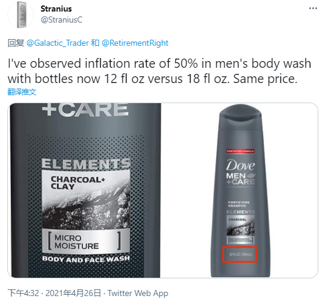Open the right Dove shampoo bottle image
Viewport: 322px width, 304px height.
240,190
